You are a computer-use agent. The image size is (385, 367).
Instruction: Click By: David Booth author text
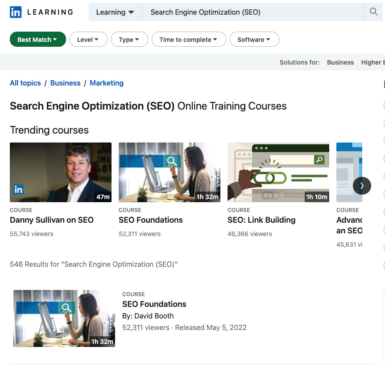tap(148, 316)
